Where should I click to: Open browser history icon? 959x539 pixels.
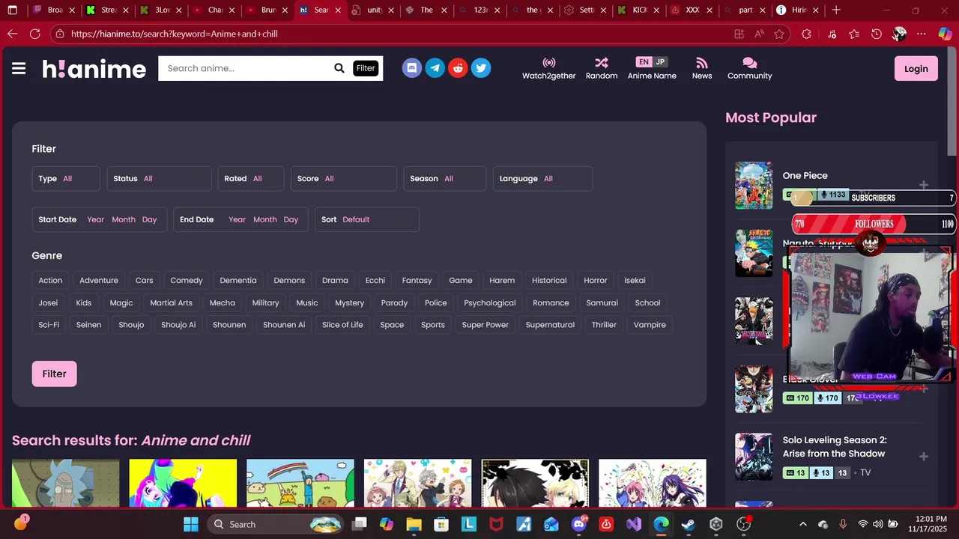(x=876, y=34)
